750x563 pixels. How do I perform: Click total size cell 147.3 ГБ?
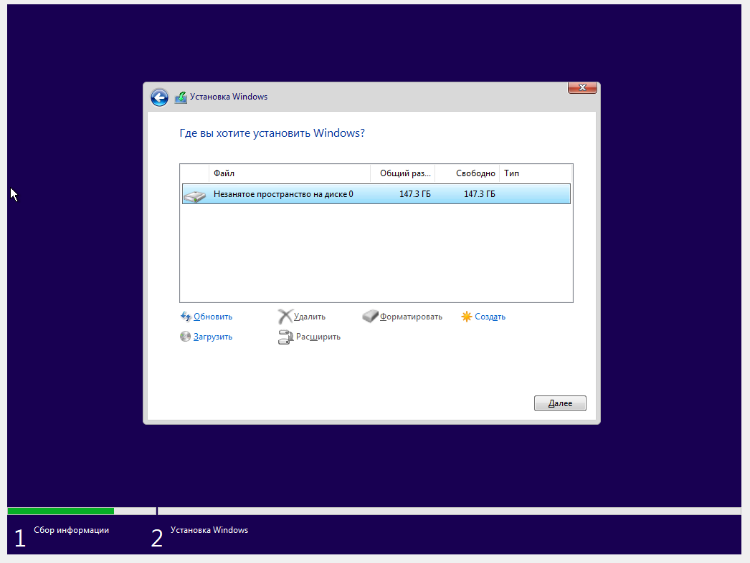pos(414,194)
